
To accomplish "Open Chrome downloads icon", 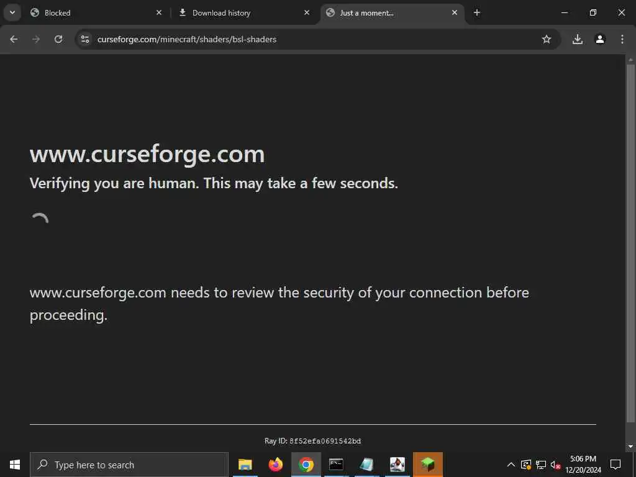I will point(577,39).
